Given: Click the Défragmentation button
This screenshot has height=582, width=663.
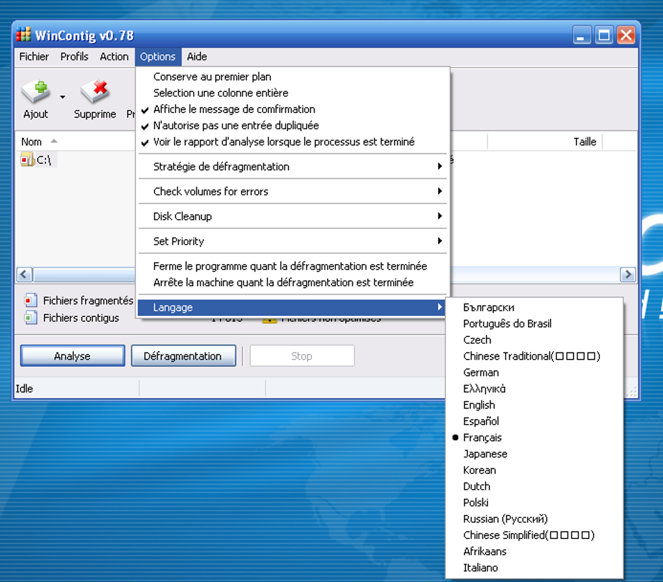Looking at the screenshot, I should pyautogui.click(x=183, y=356).
